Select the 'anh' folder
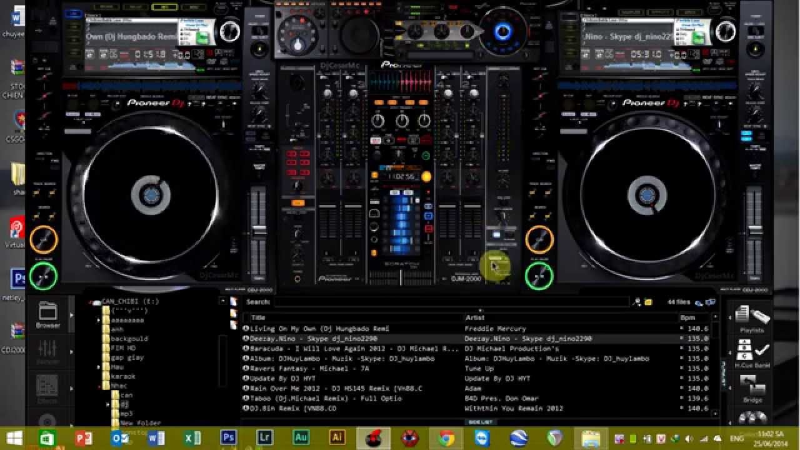 click(117, 329)
